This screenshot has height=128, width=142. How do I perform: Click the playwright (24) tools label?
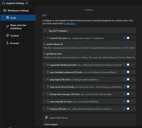[x=60, y=80]
